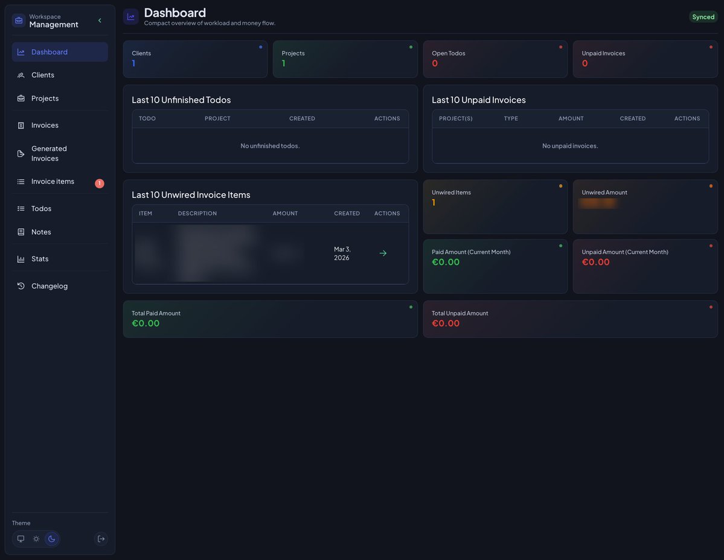Viewport: 724px width, 560px height.
Task: Click the Unwired Items card
Action: click(495, 206)
